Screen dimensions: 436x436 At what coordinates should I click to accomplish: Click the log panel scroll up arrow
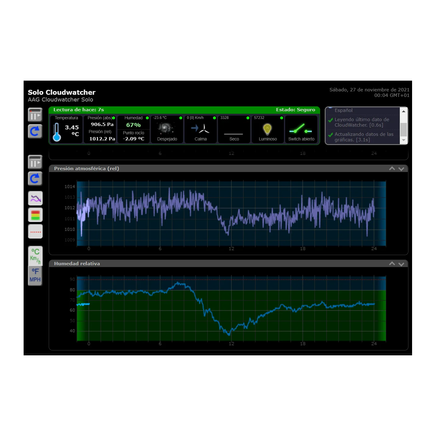403,111
